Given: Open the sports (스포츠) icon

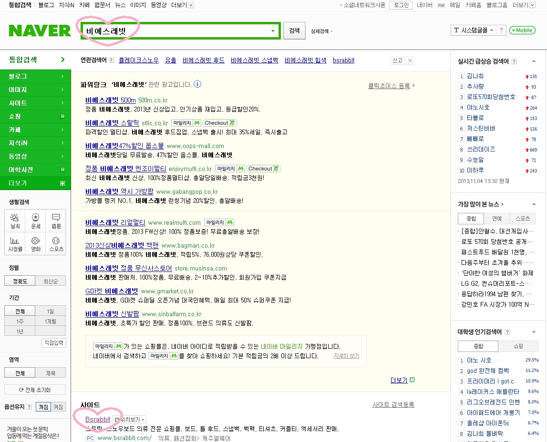Looking at the screenshot, I should point(56,244).
